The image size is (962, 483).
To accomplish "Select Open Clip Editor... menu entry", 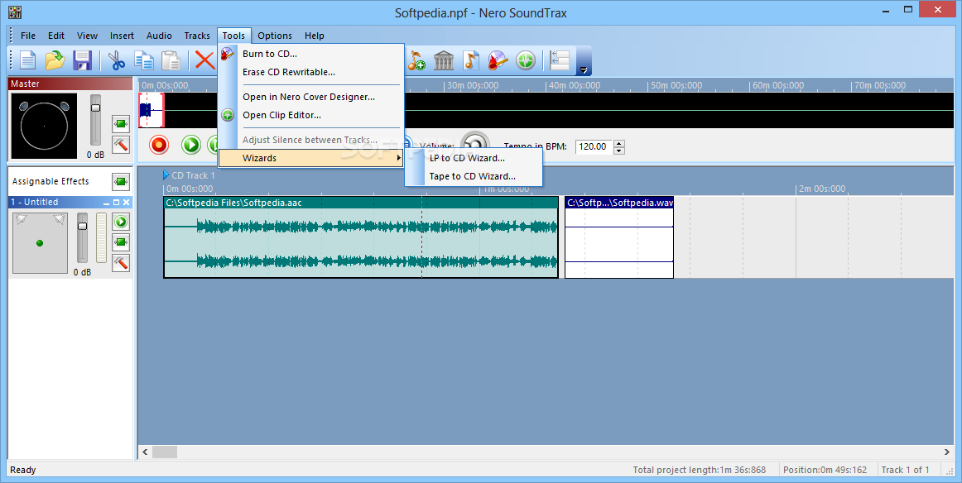I will 311,115.
